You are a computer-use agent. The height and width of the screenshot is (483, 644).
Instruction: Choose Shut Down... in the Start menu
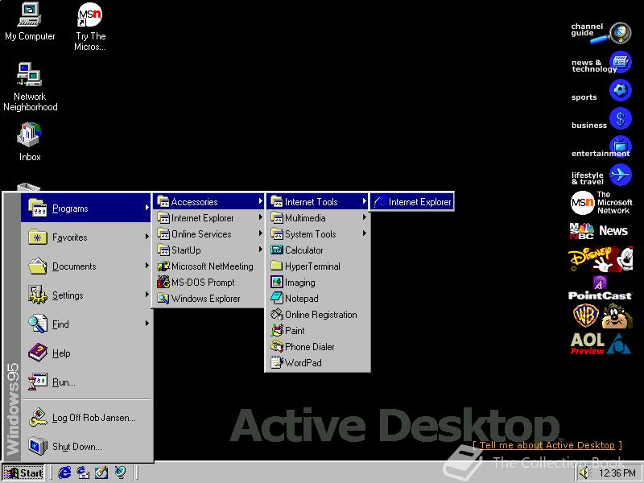tap(86, 447)
